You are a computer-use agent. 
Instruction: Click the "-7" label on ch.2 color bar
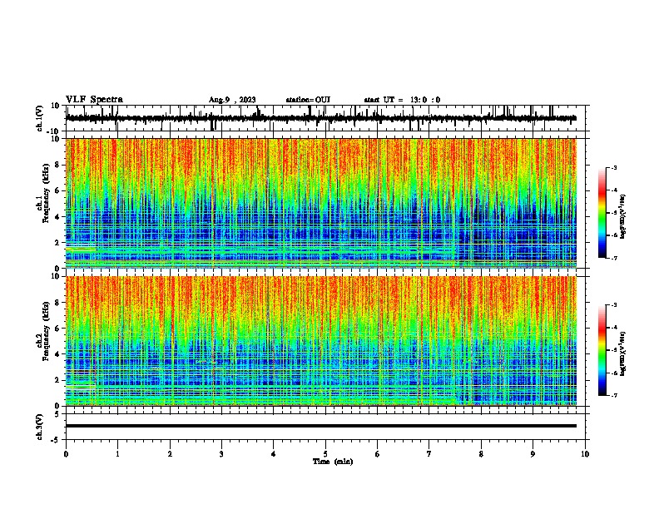[x=614, y=396]
